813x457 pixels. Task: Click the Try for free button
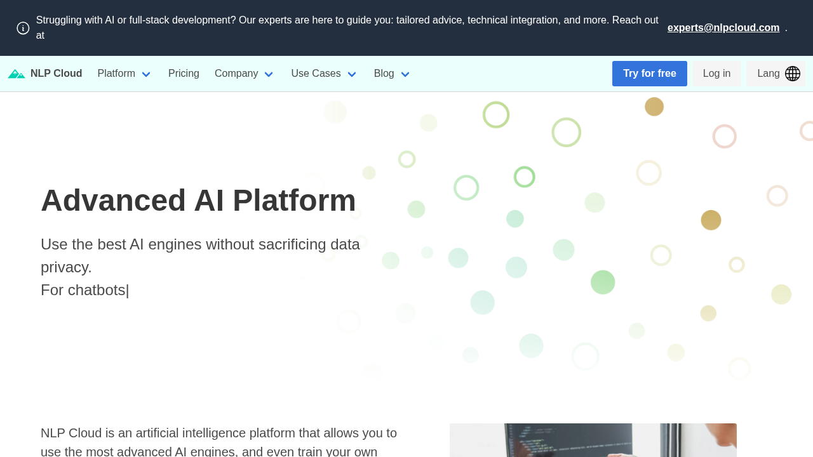tap(650, 74)
